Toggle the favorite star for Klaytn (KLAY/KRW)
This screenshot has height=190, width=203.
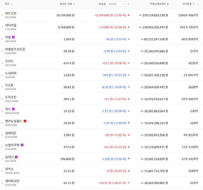point(2,135)
